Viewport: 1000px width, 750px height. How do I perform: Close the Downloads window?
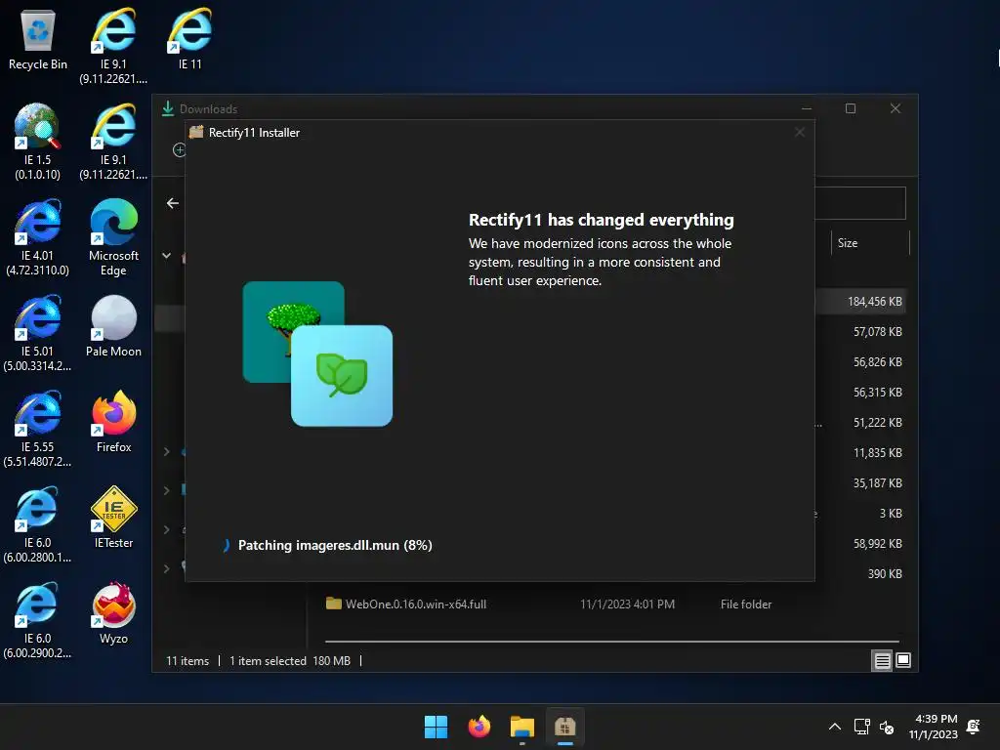pos(896,108)
